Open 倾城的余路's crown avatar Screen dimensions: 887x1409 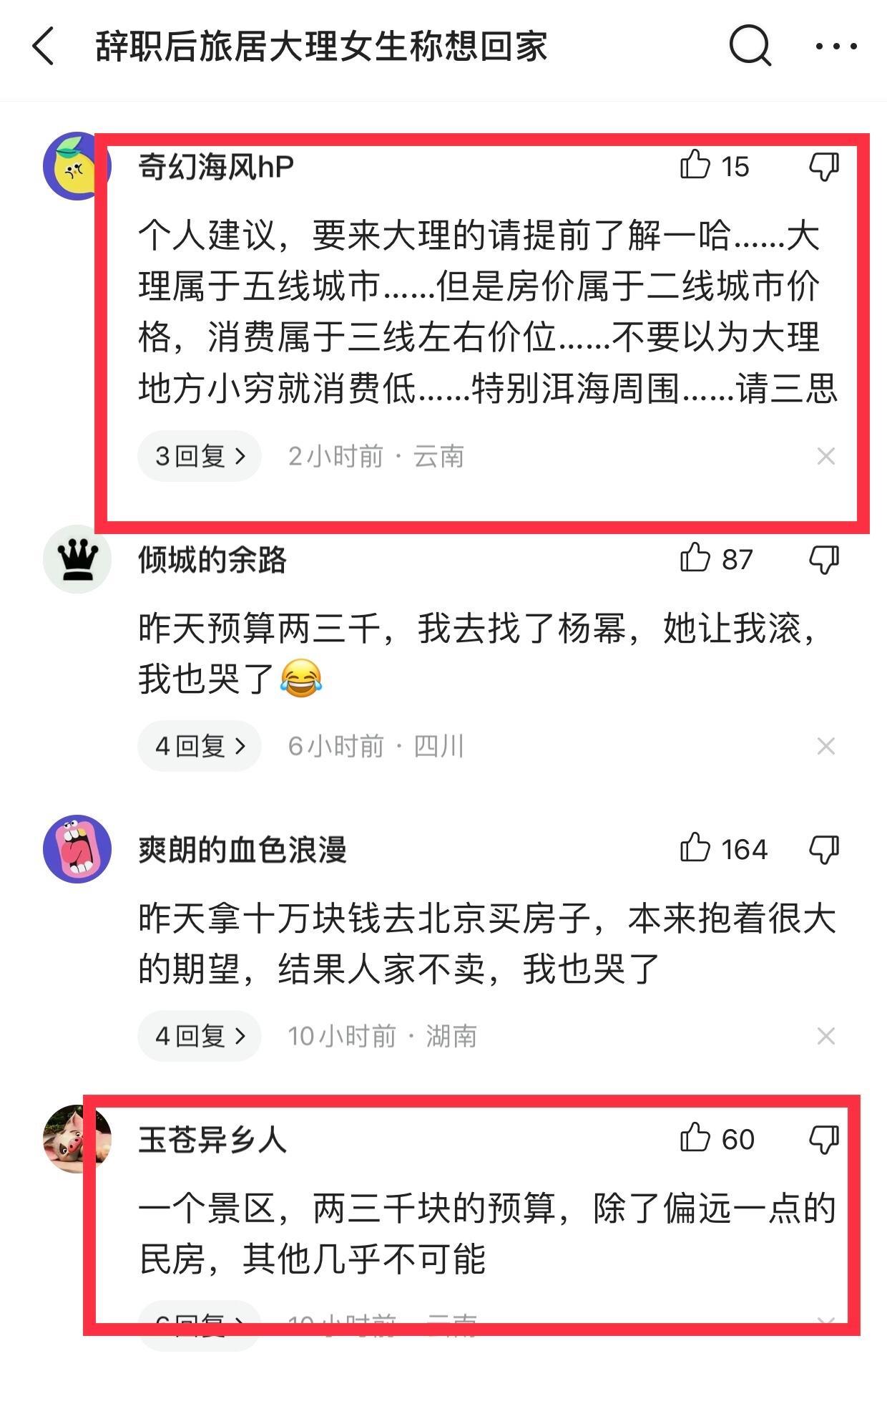click(77, 559)
